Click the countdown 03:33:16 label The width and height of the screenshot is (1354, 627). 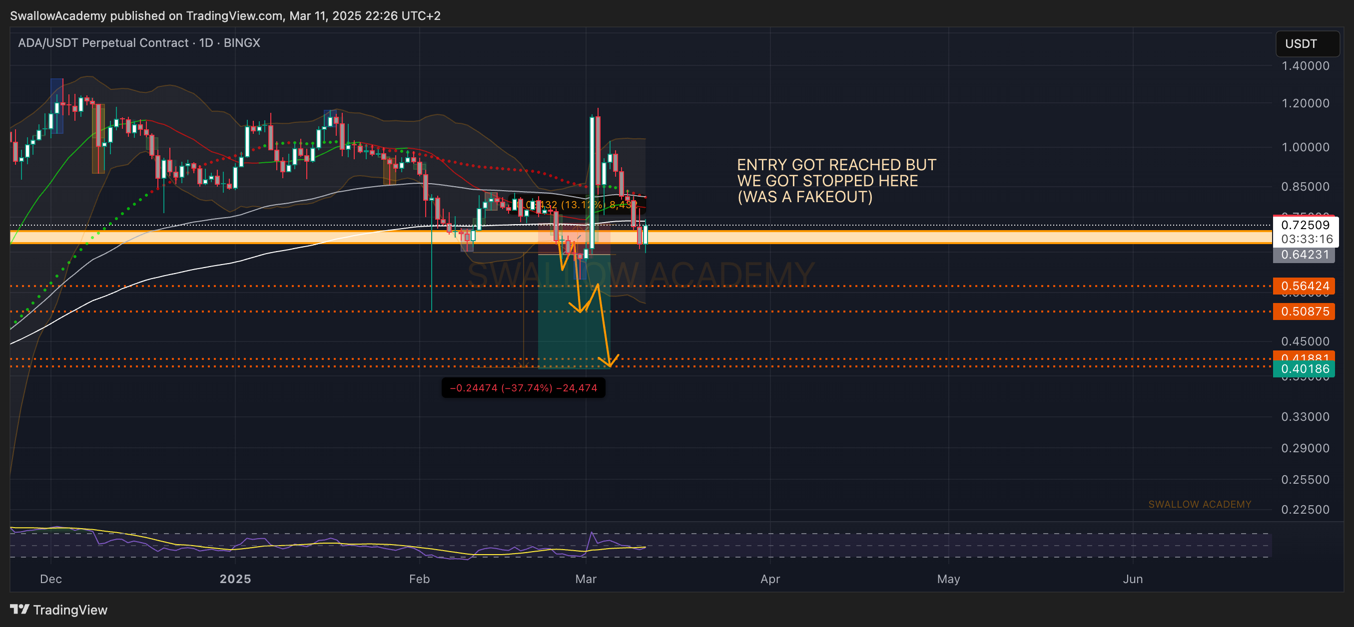click(1307, 239)
